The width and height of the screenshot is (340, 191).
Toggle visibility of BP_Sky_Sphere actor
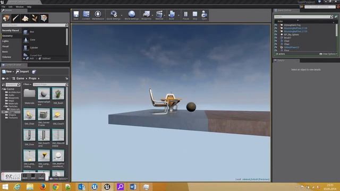pos(276,34)
